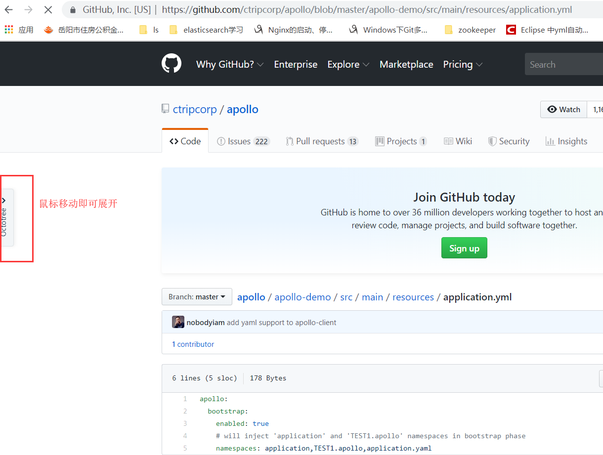This screenshot has width=603, height=455.
Task: Click the green Sign up button
Action: pyautogui.click(x=464, y=248)
